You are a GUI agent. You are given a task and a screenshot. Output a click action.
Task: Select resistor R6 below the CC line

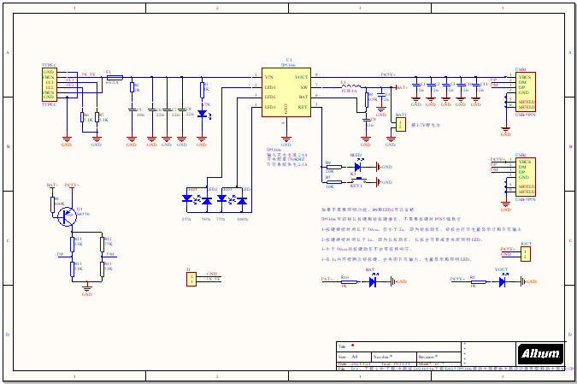click(82, 117)
